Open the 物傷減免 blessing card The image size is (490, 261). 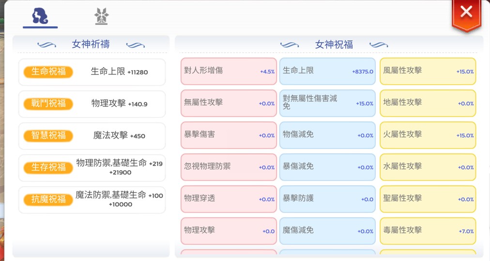(327, 135)
